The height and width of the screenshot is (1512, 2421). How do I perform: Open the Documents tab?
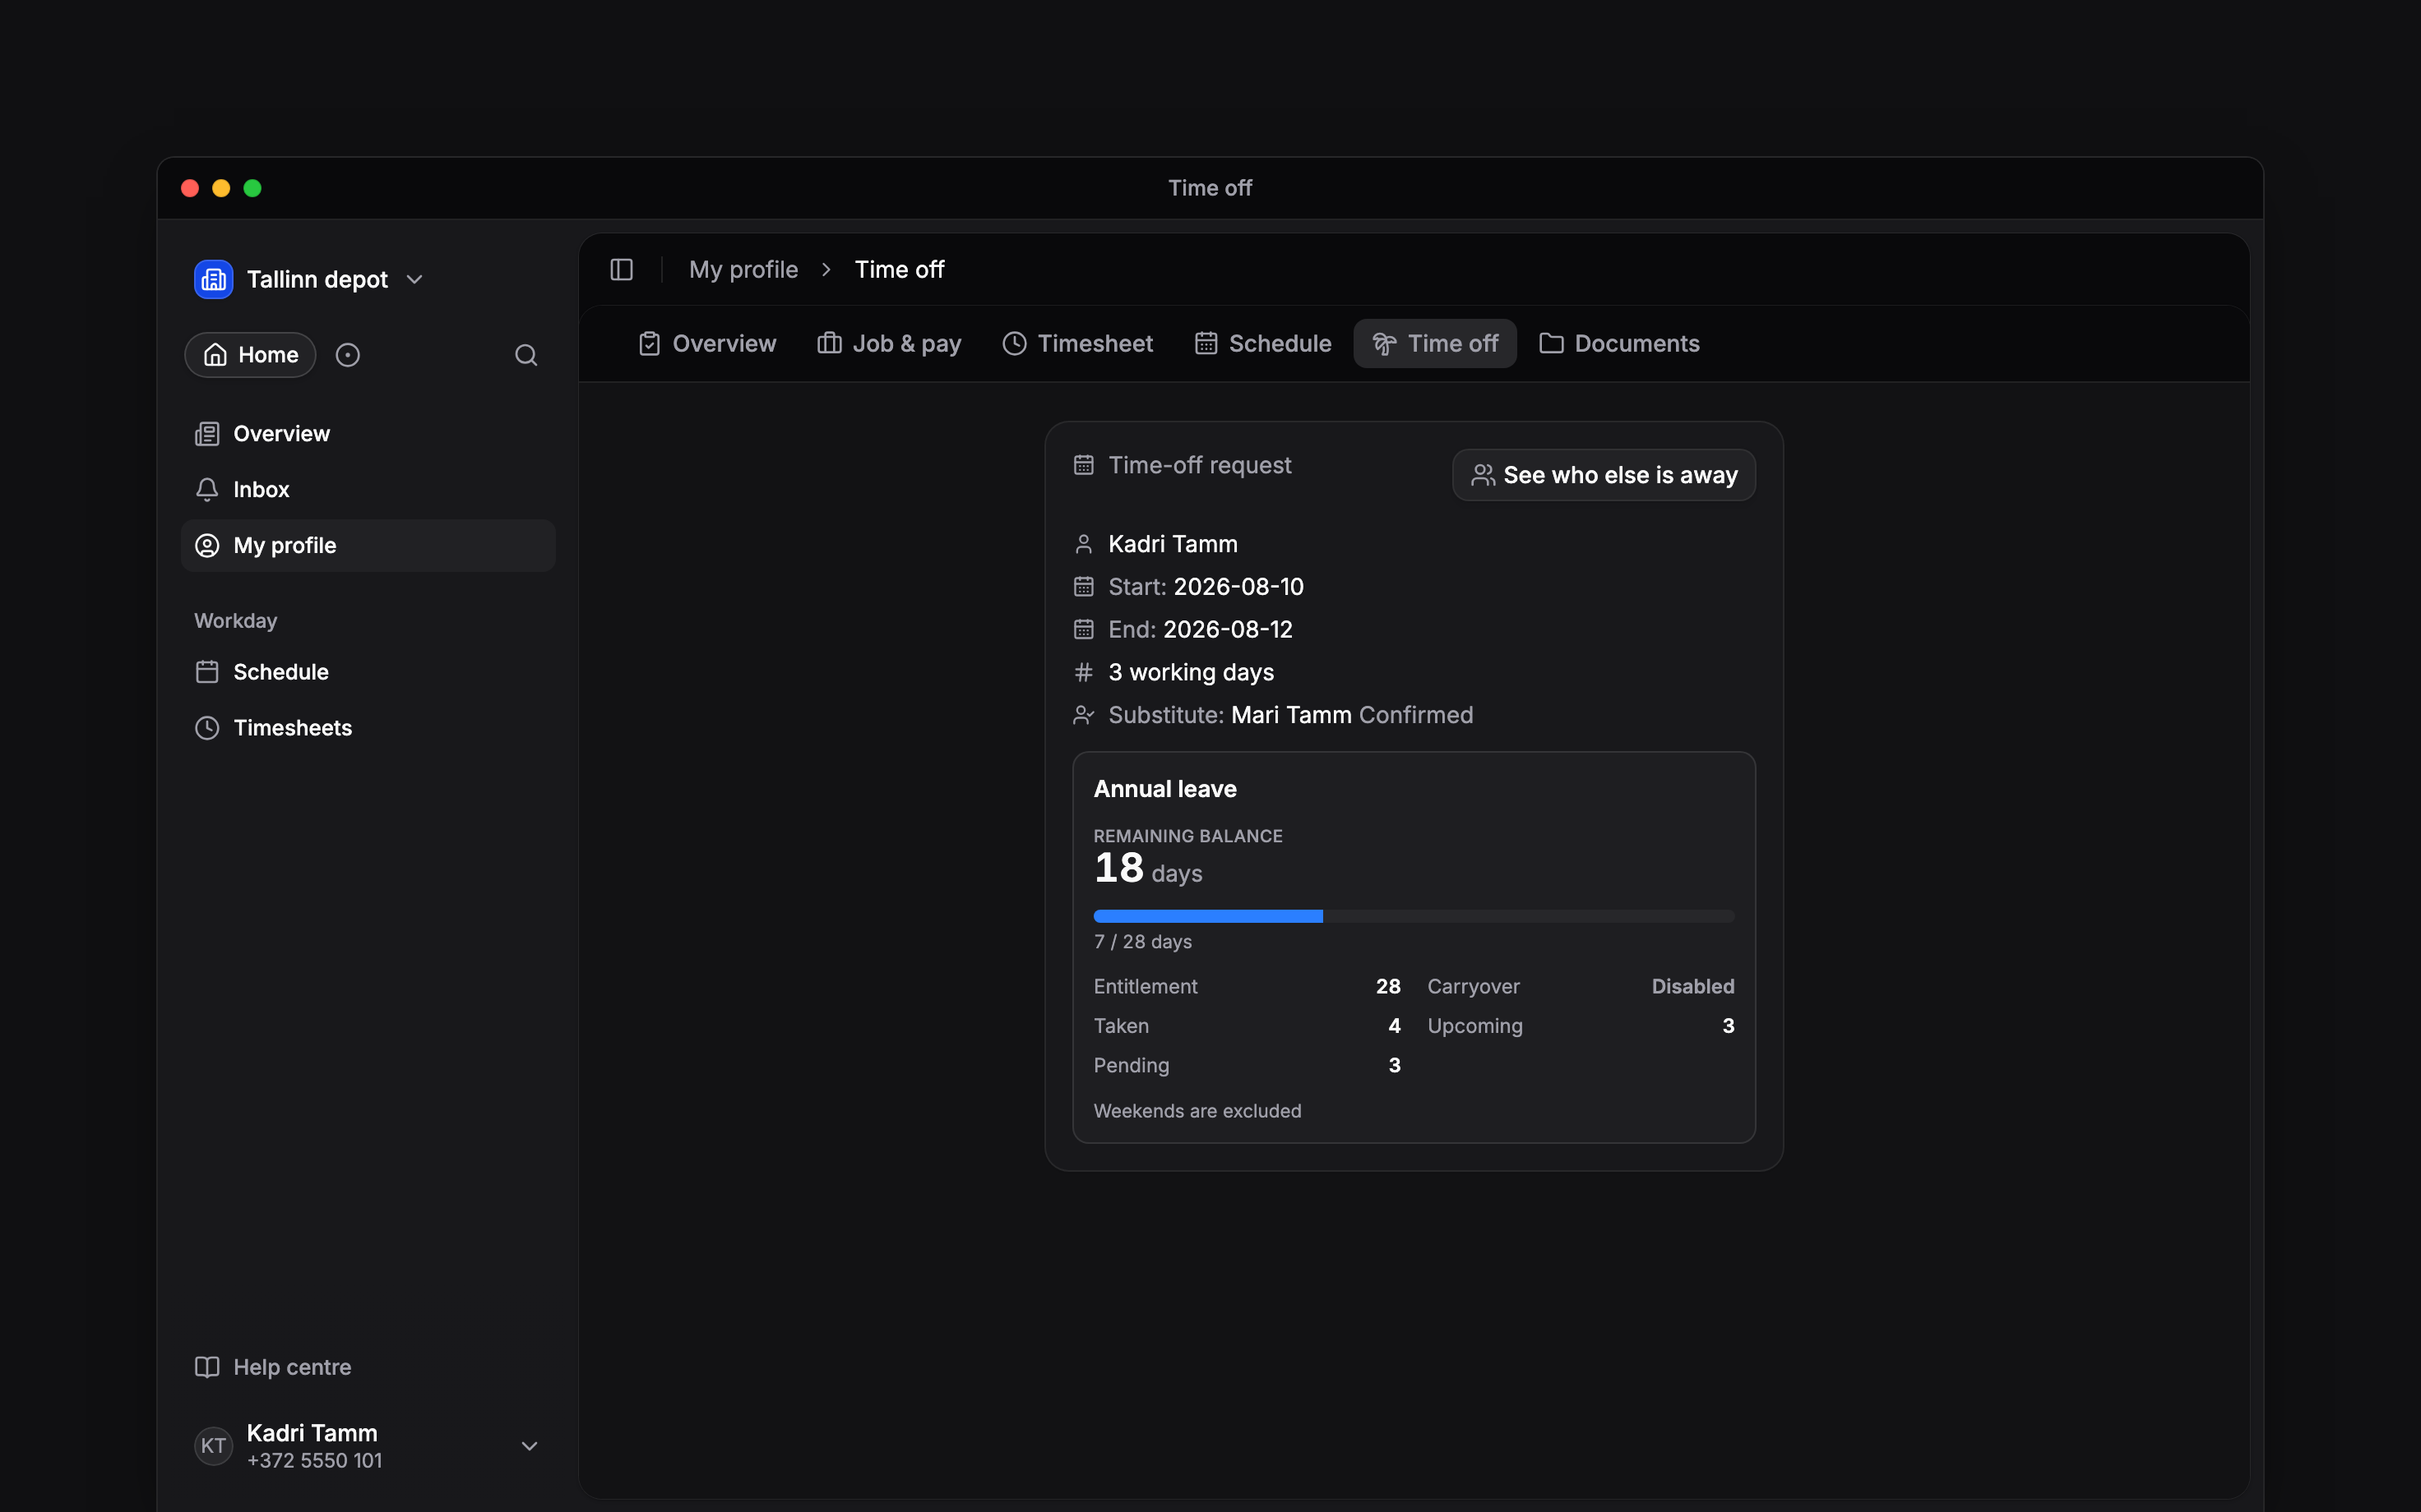click(1618, 344)
